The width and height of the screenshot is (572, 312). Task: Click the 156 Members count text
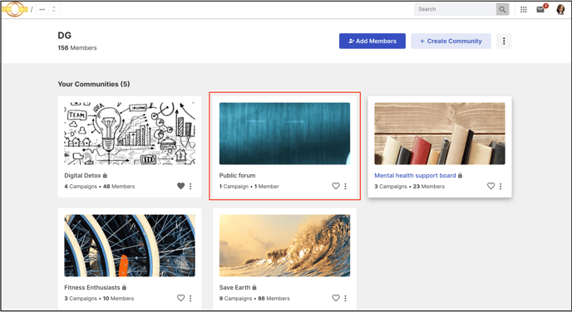[77, 47]
